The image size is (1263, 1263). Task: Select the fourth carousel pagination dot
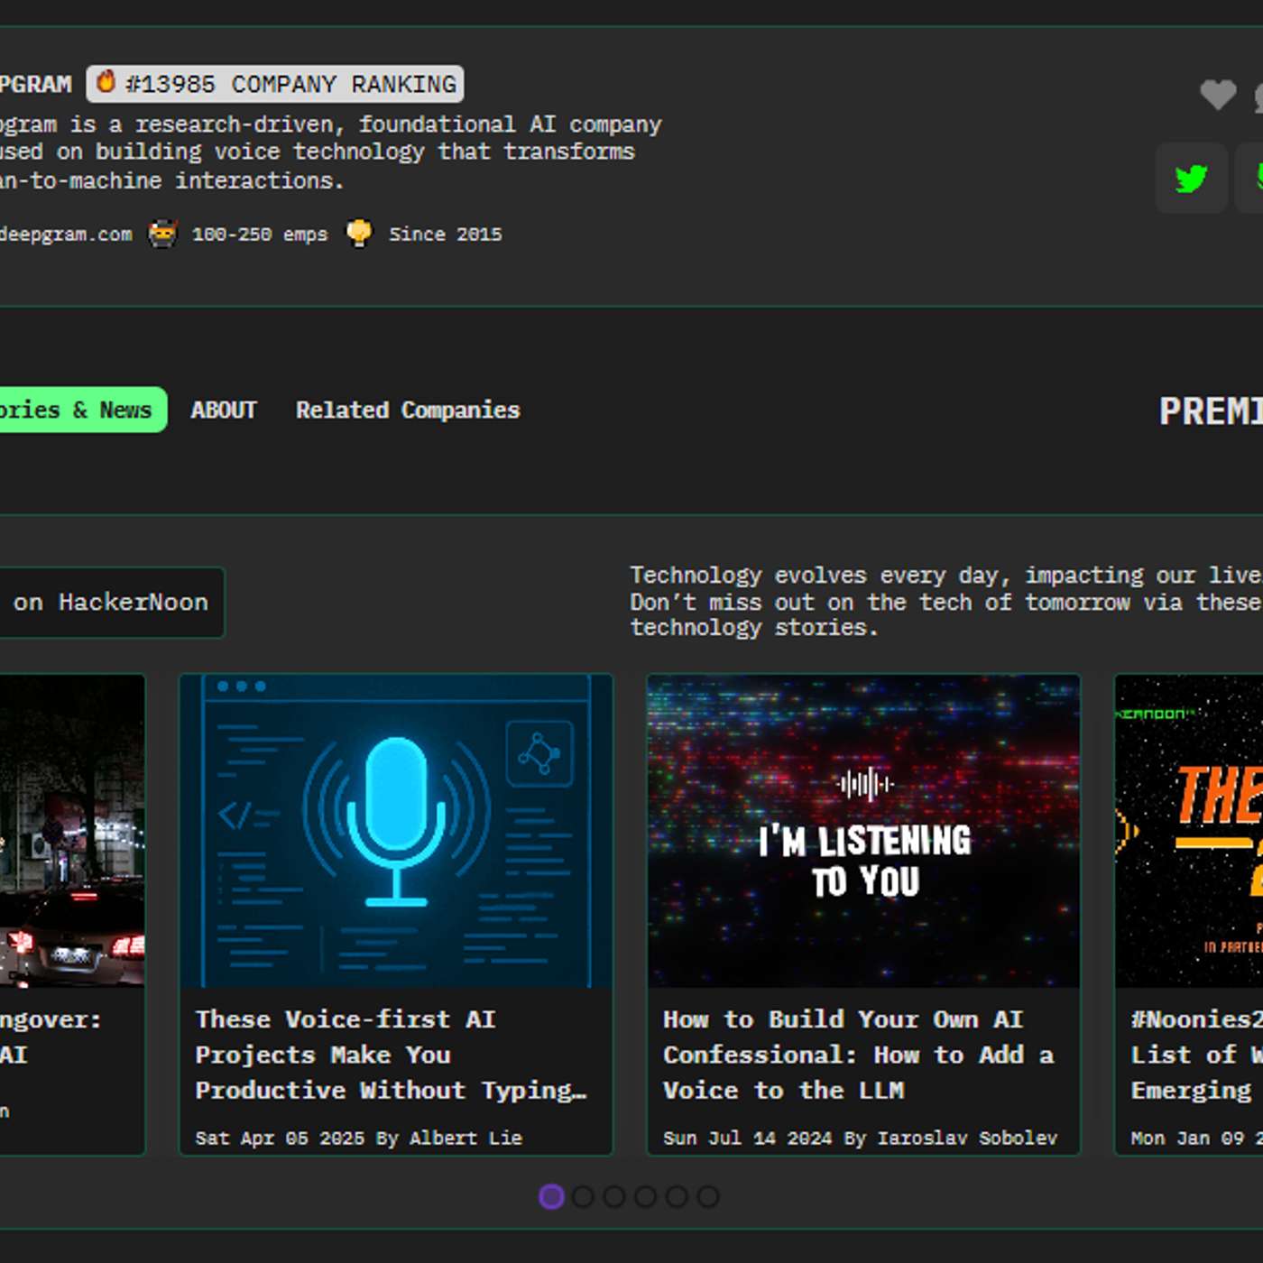click(x=646, y=1197)
